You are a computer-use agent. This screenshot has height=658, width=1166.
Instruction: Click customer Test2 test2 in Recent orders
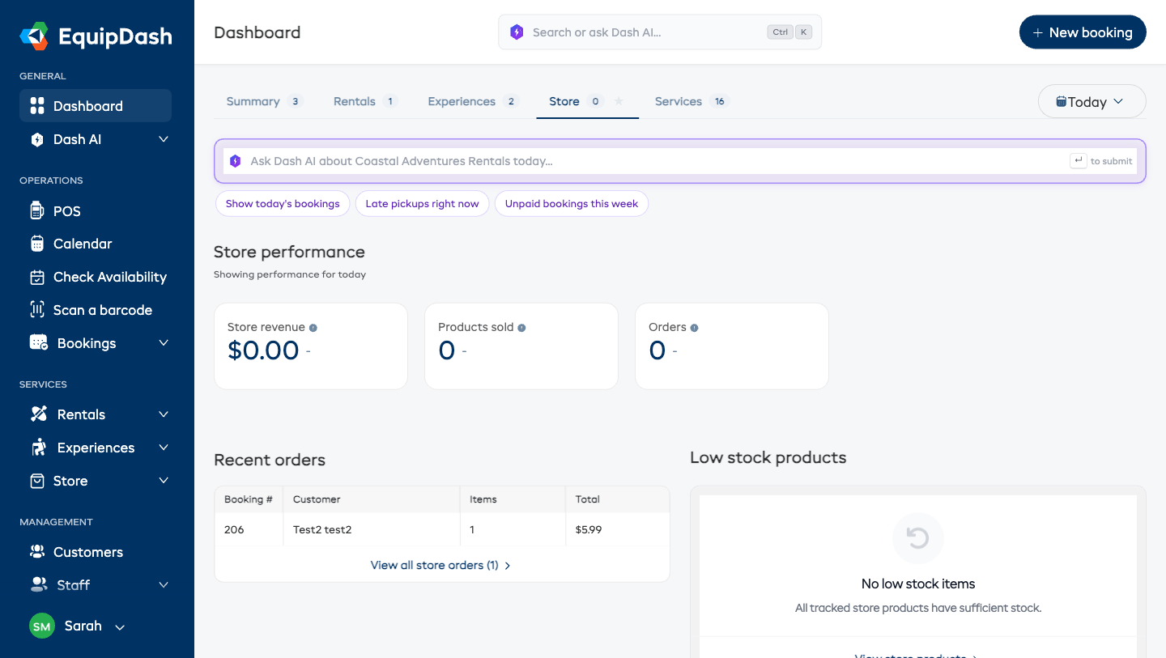tap(322, 530)
